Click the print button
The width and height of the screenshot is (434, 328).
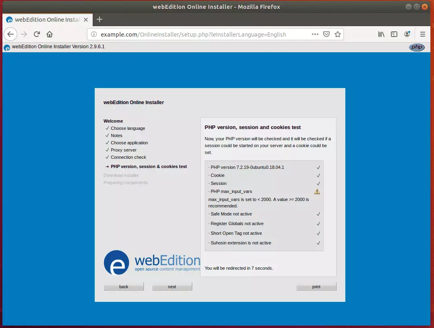tap(316, 287)
